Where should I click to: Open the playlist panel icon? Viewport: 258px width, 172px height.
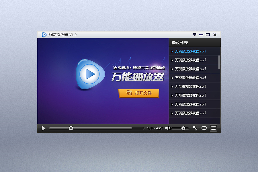tap(213, 128)
